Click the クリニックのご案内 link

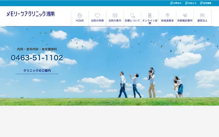(x=37, y=71)
